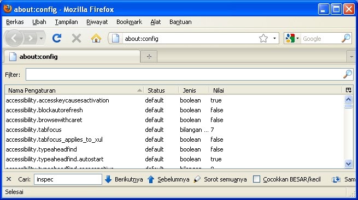358x200 pixels.
Task: Sort by the Jenis column header
Action: [194, 90]
